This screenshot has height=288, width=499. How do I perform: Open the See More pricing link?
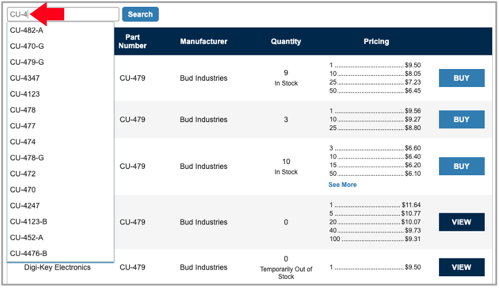[342, 184]
